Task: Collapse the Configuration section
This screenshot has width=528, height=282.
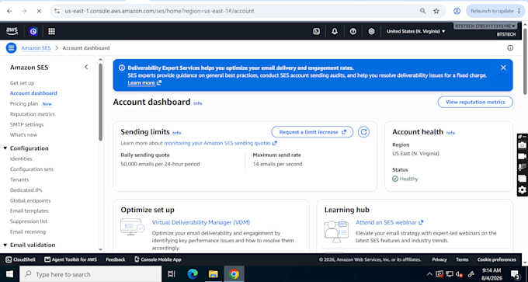Action: 5,148
